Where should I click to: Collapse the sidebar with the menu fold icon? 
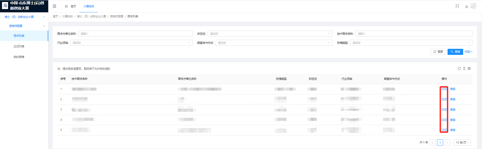pyautogui.click(x=54, y=6)
